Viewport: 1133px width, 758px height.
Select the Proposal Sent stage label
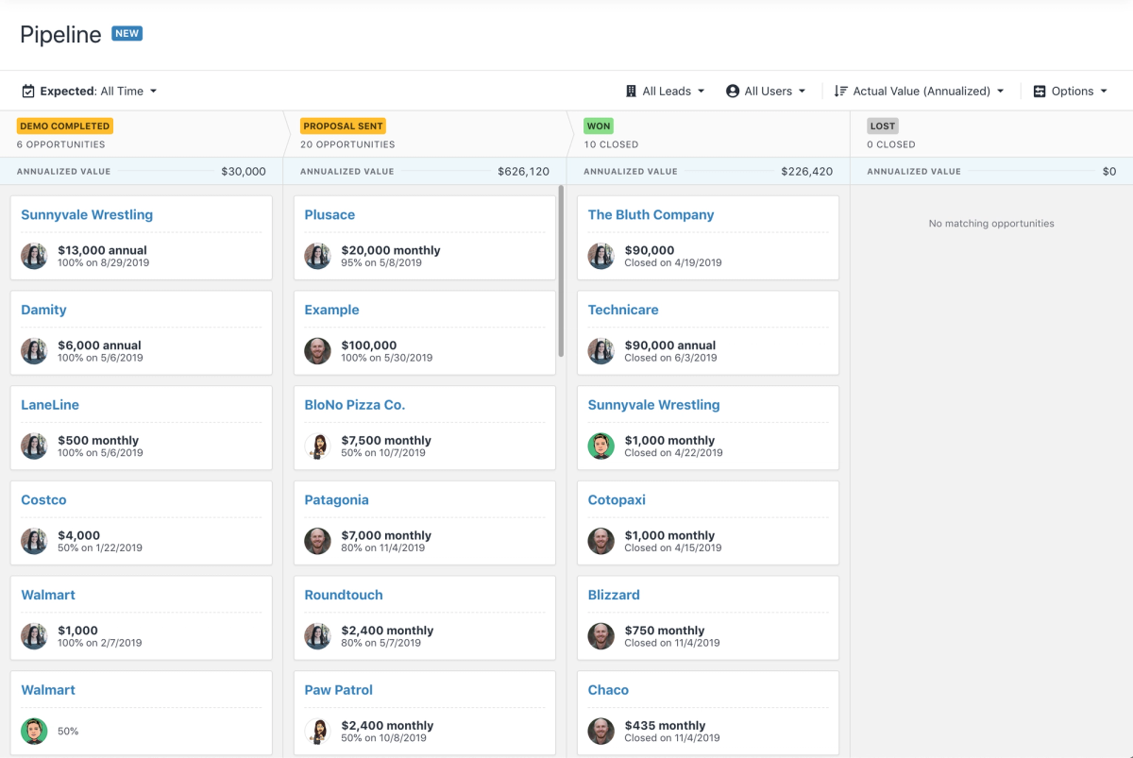[344, 126]
